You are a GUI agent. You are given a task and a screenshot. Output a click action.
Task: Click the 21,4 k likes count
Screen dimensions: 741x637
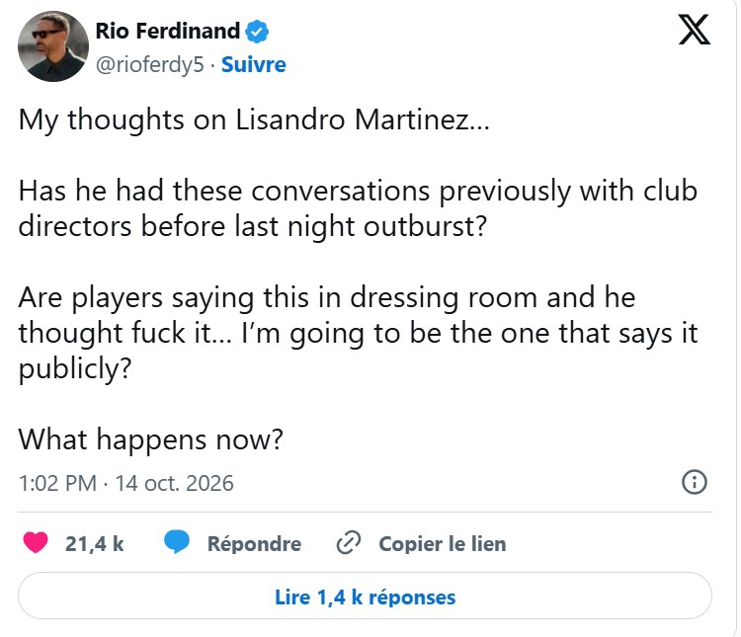coord(95,543)
